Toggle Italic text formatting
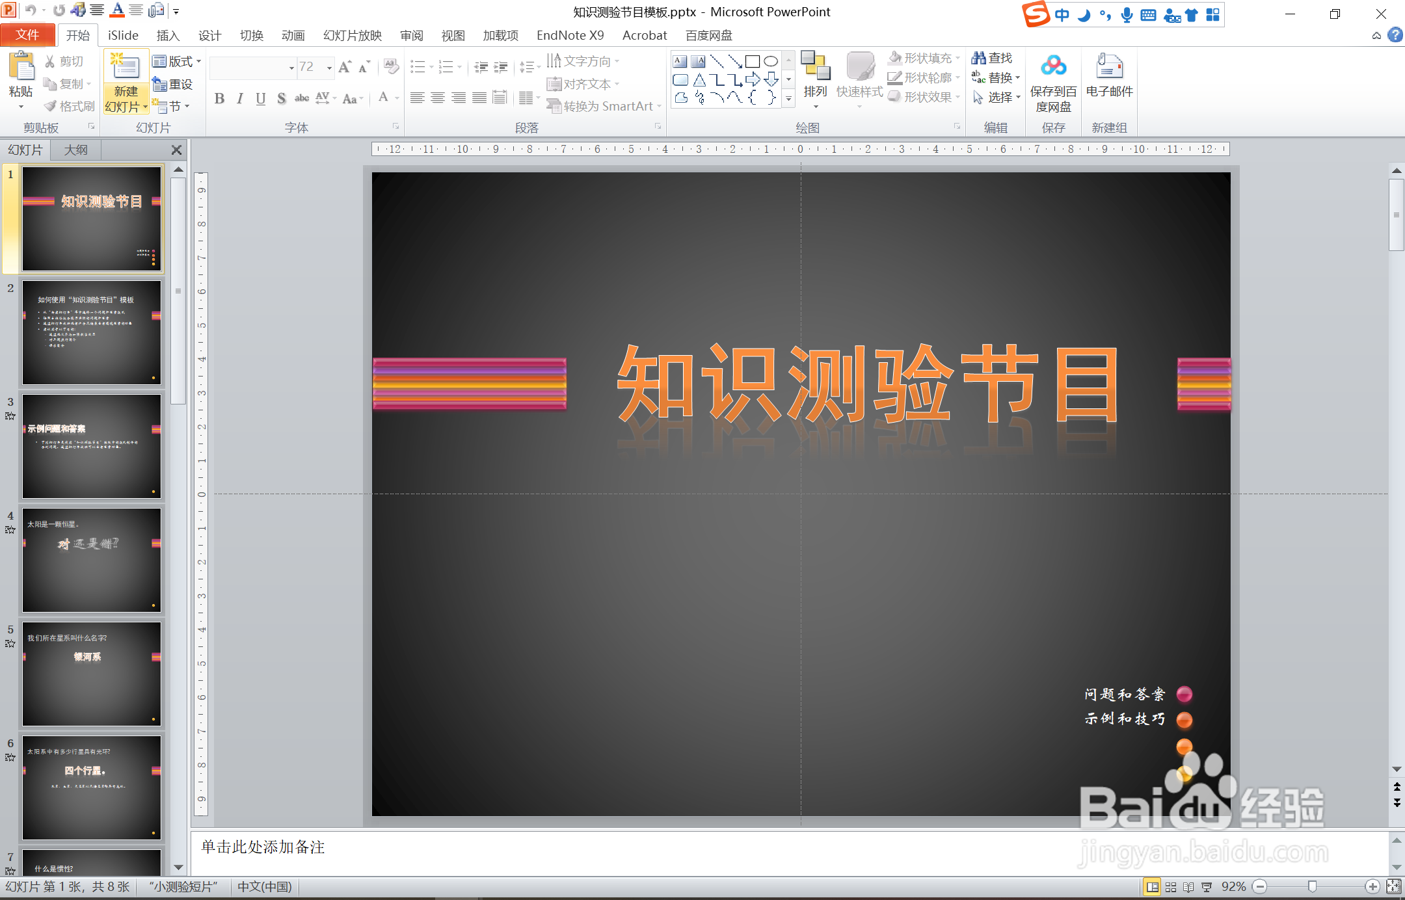This screenshot has width=1405, height=900. [x=240, y=99]
